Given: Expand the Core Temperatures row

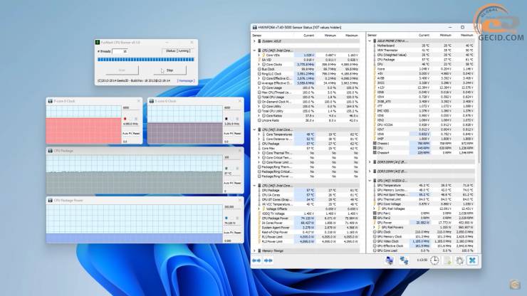Looking at the screenshot, I should point(259,134).
